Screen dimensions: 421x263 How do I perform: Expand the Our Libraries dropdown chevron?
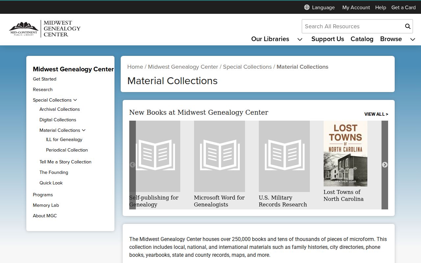coord(300,39)
